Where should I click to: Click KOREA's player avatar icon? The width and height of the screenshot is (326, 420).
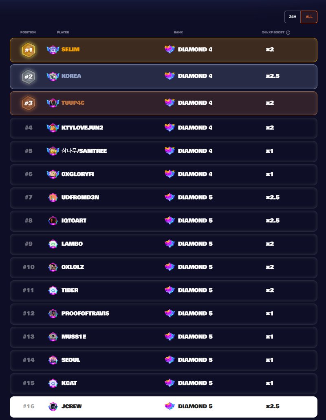point(53,76)
